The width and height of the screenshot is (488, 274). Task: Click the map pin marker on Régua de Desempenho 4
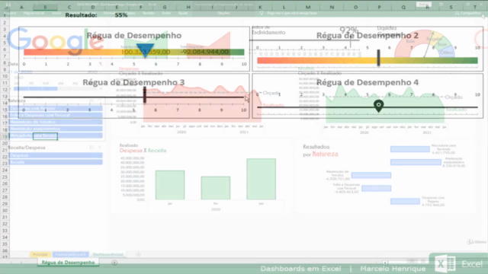pos(378,106)
